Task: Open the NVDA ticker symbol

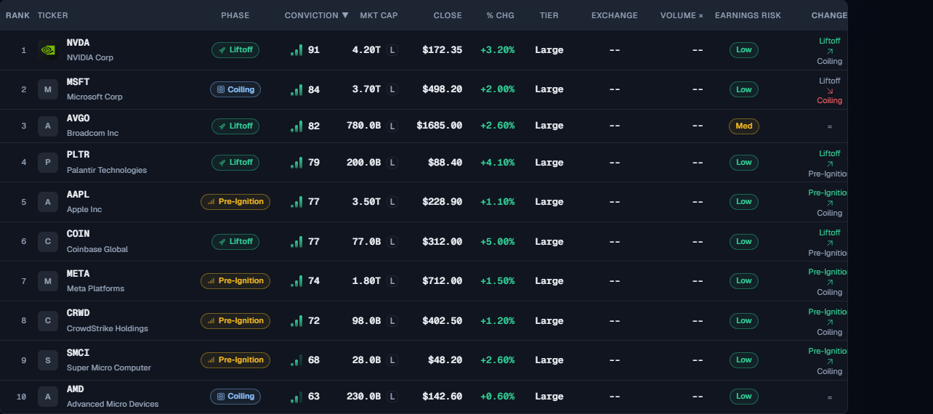Action: click(78, 43)
